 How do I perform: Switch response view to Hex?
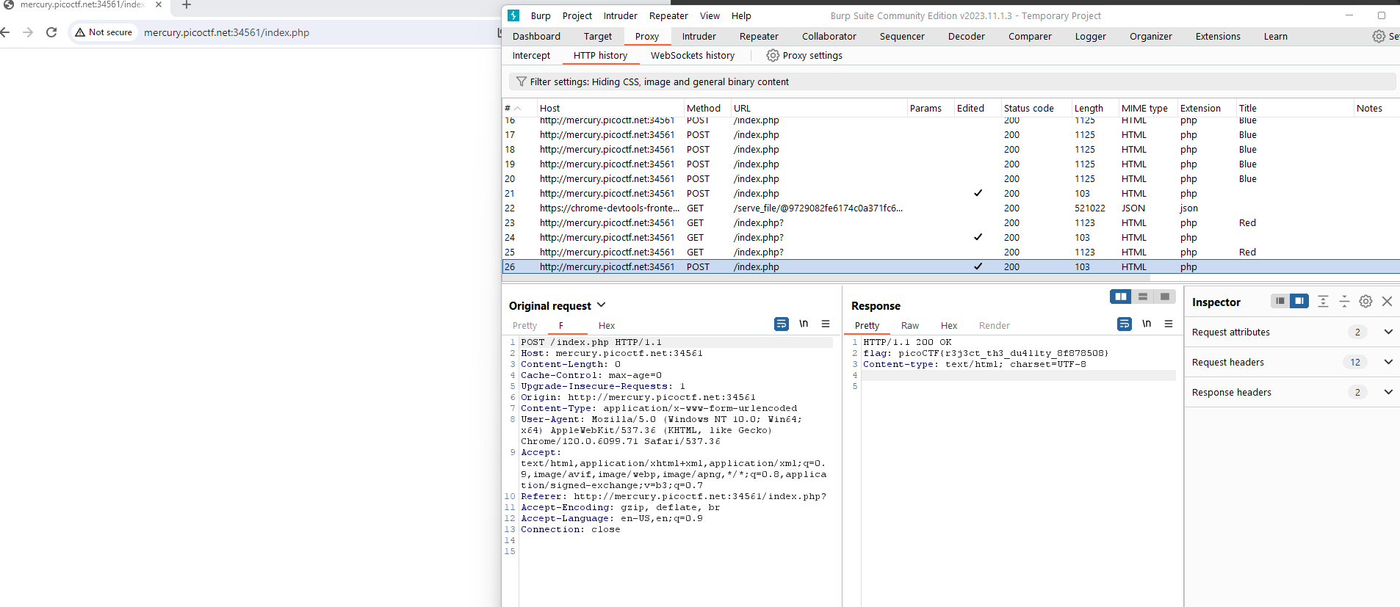coord(949,325)
